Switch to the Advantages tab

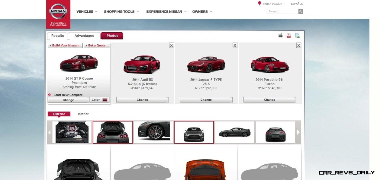[84, 36]
